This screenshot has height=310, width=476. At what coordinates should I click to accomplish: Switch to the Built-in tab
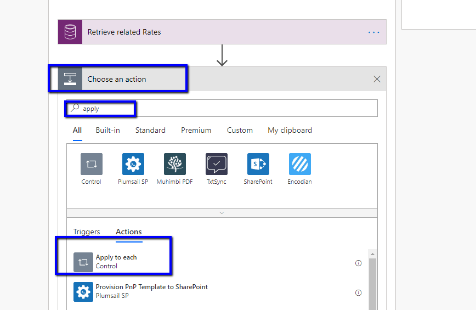pyautogui.click(x=107, y=130)
